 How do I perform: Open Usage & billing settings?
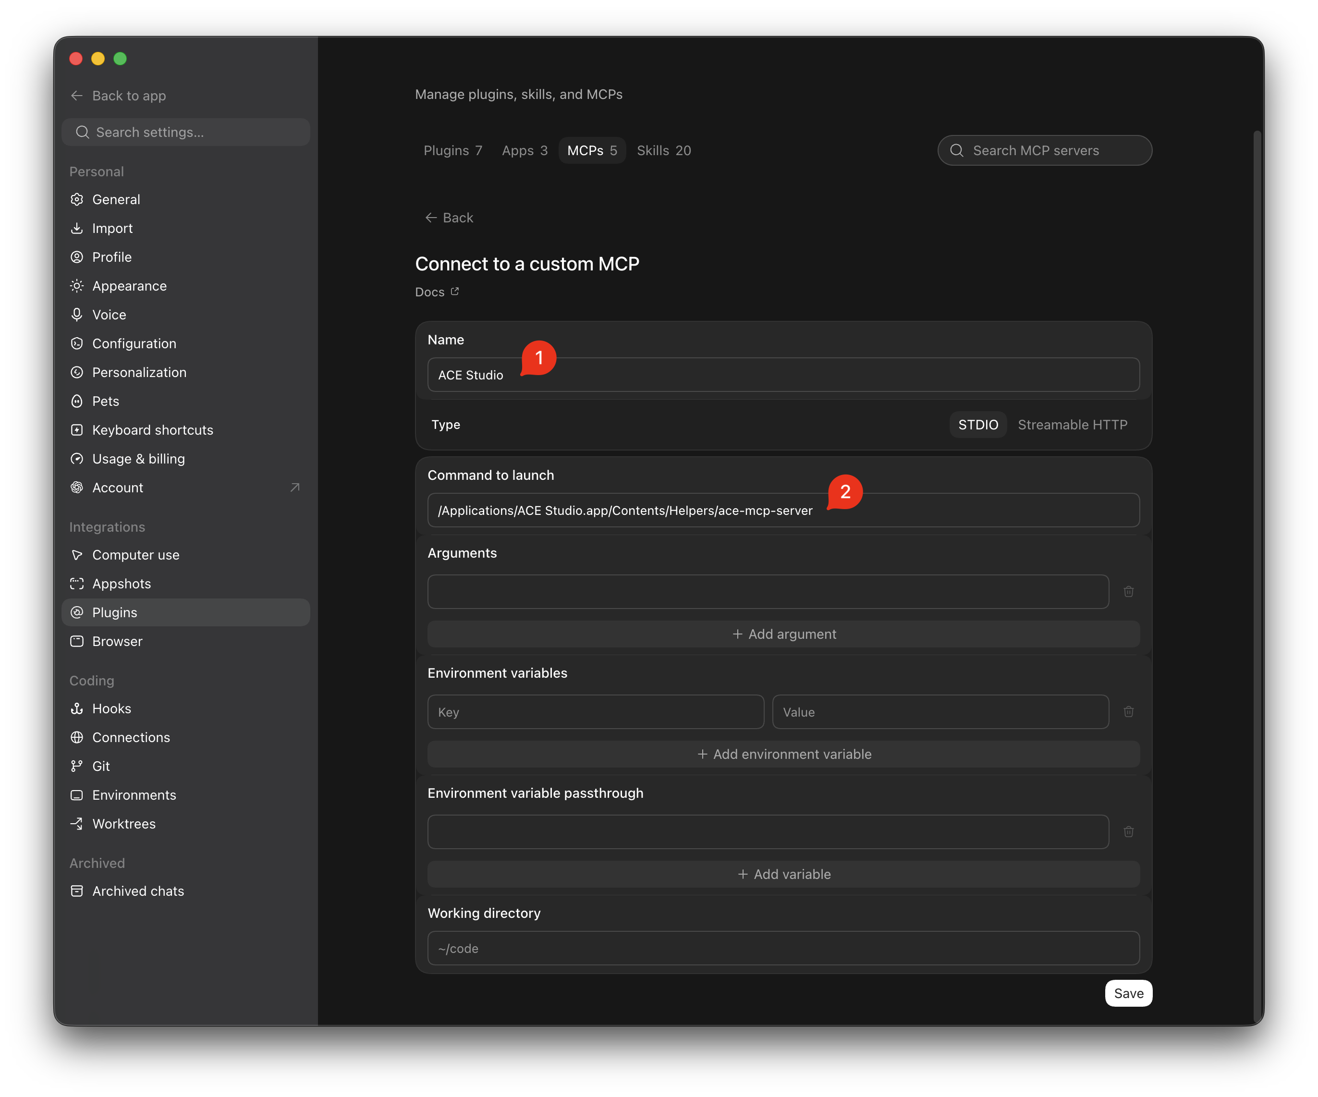point(186,459)
